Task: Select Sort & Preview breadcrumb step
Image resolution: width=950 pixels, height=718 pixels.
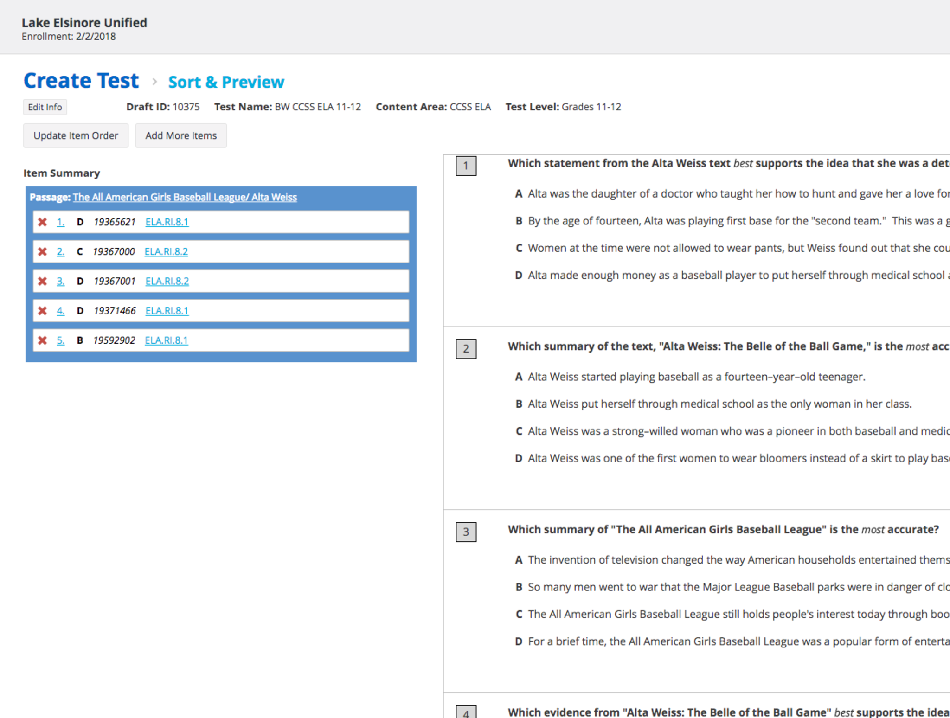Action: [226, 82]
